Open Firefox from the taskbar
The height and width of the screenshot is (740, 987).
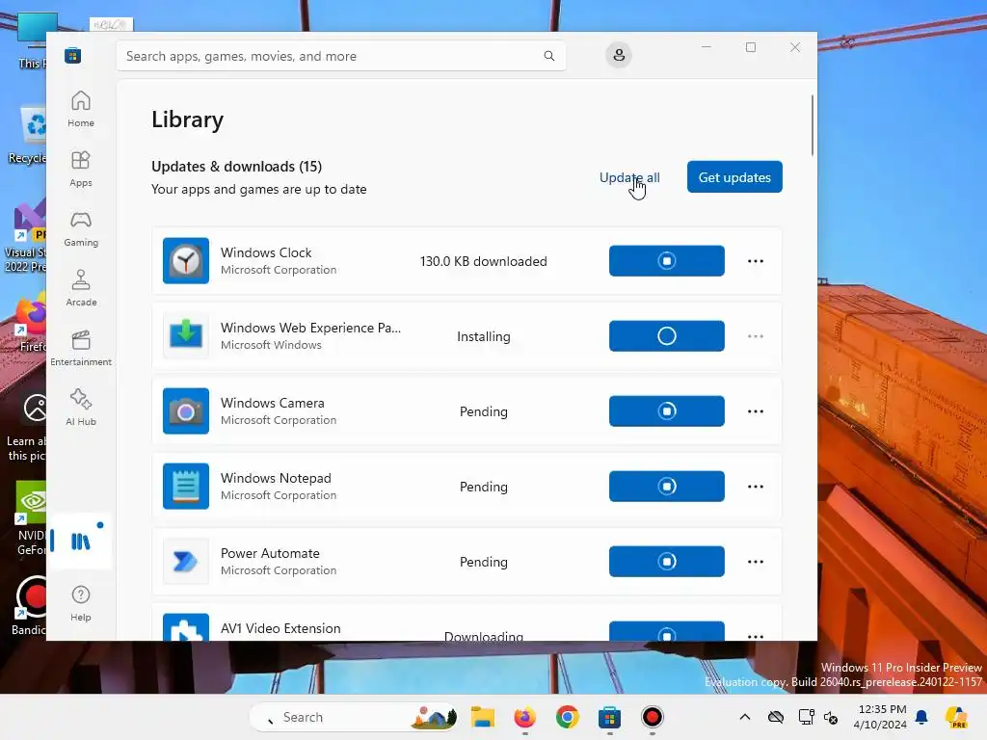[525, 717]
